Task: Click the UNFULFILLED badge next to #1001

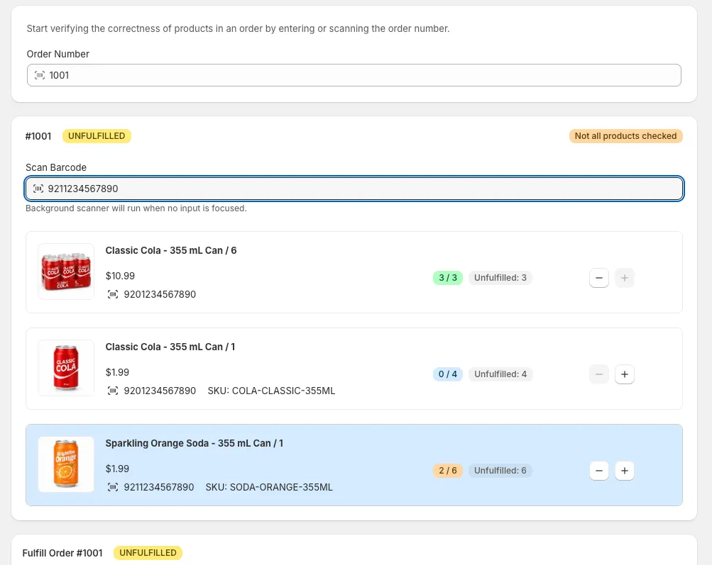Action: (97, 136)
